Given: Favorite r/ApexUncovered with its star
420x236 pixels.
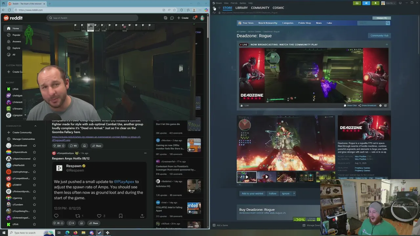Looking at the screenshot, I should pyautogui.click(x=34, y=159).
